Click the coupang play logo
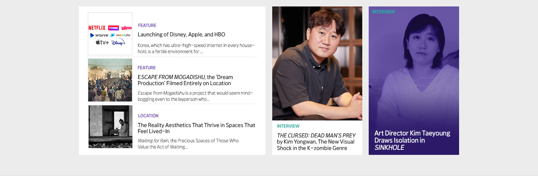538x176 pixels. [121, 35]
